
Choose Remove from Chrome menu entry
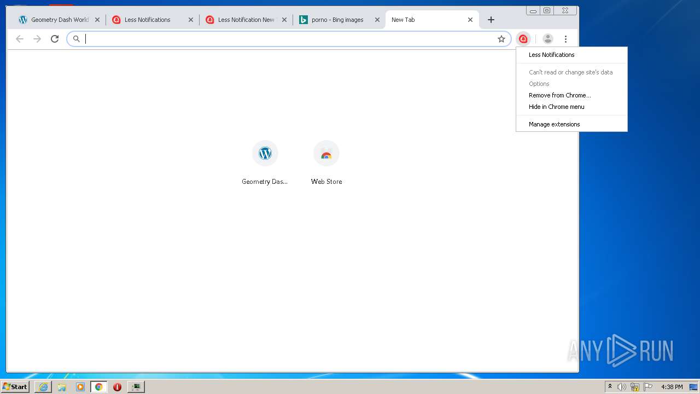(x=571, y=95)
